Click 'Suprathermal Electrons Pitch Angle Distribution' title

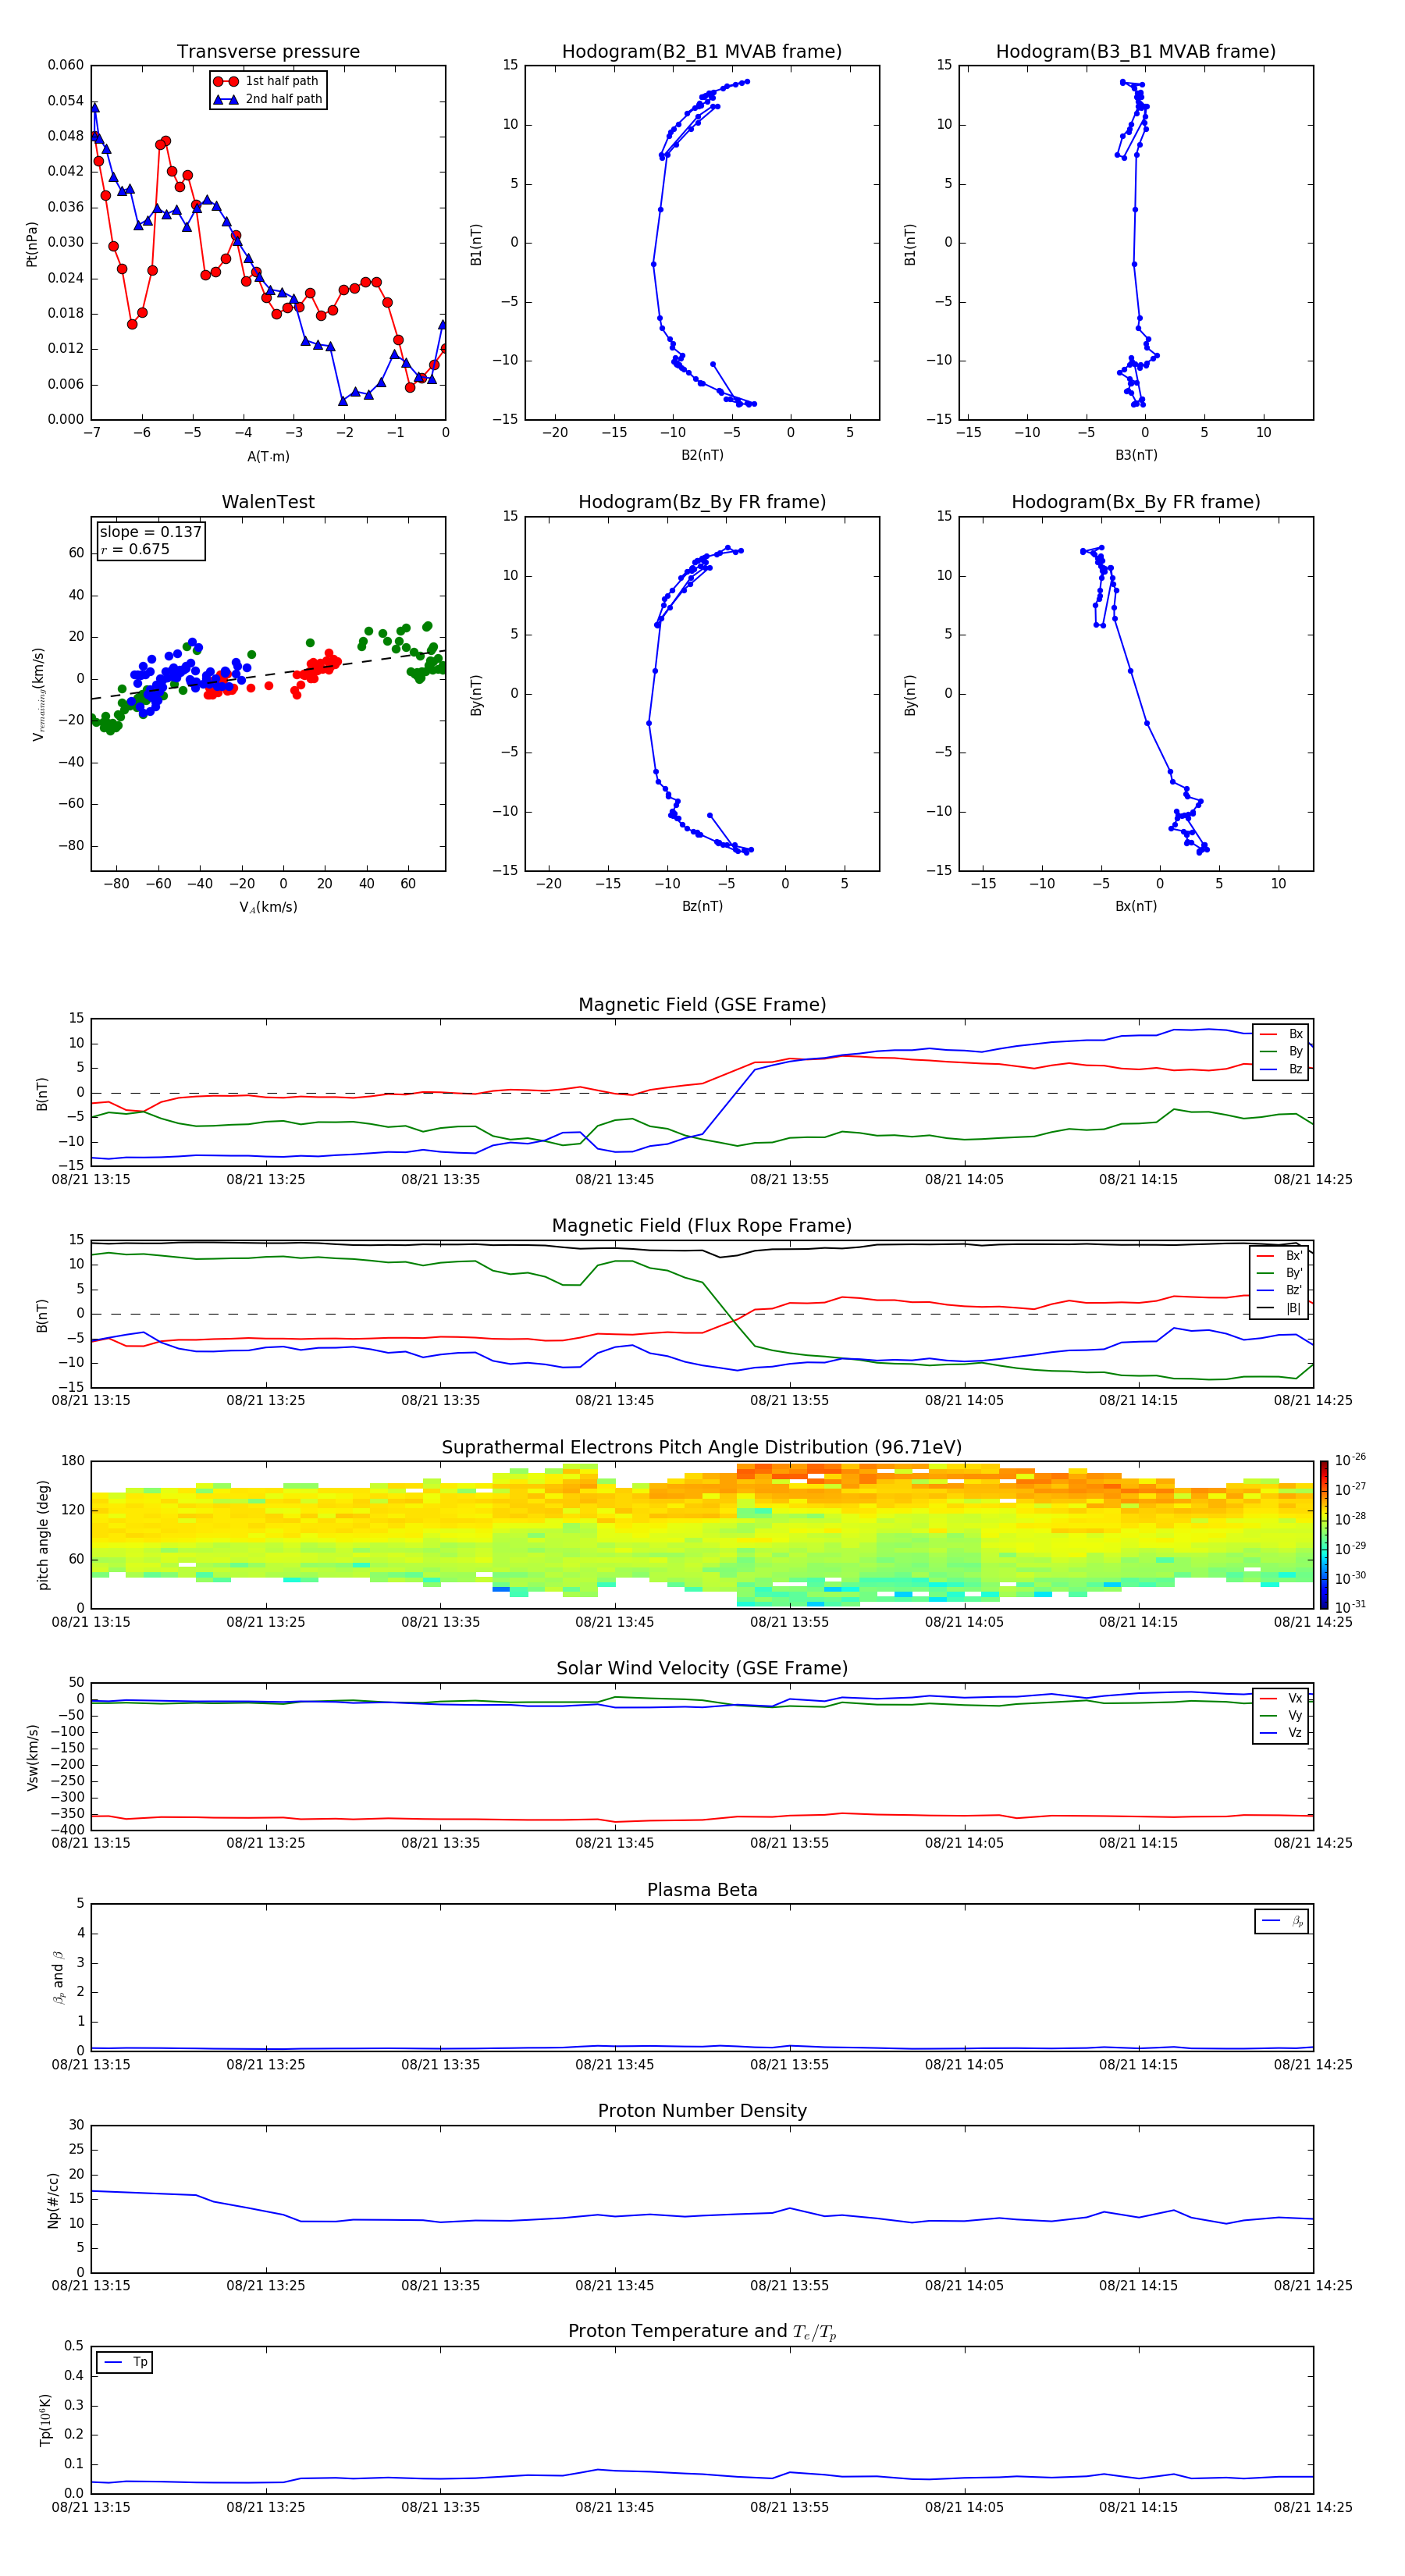coord(702,1447)
